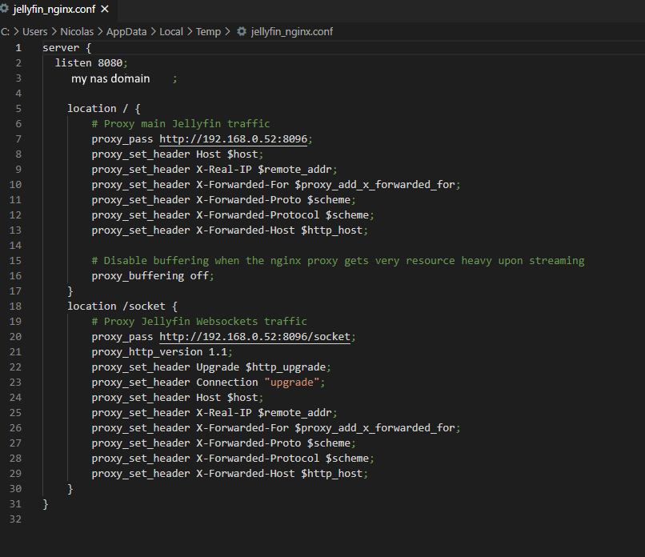Click 'Host' header on line 24

tap(208, 398)
